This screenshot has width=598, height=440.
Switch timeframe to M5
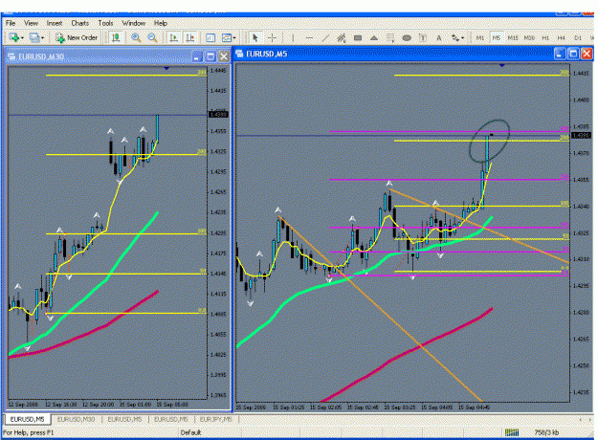[x=497, y=37]
